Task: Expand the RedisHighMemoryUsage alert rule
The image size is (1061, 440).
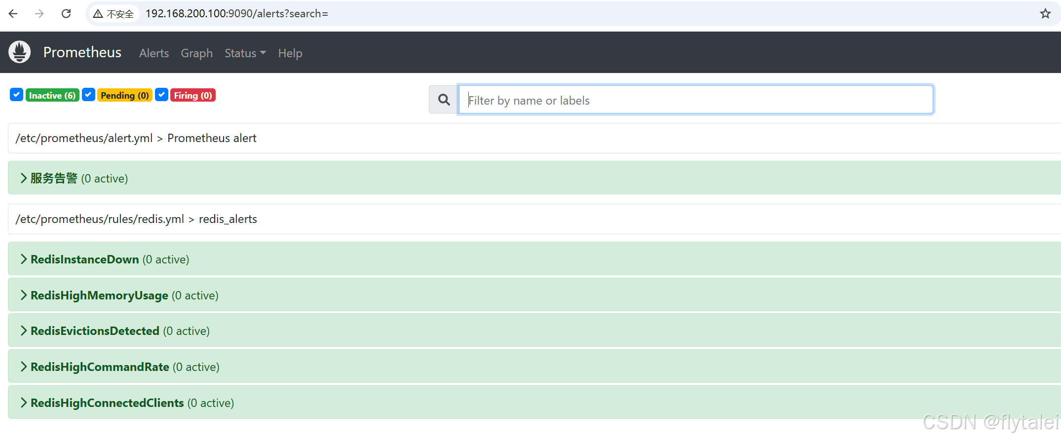Action: pyautogui.click(x=534, y=295)
